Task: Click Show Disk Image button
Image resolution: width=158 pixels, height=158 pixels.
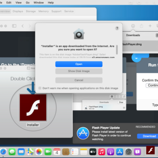Action: coord(79,71)
